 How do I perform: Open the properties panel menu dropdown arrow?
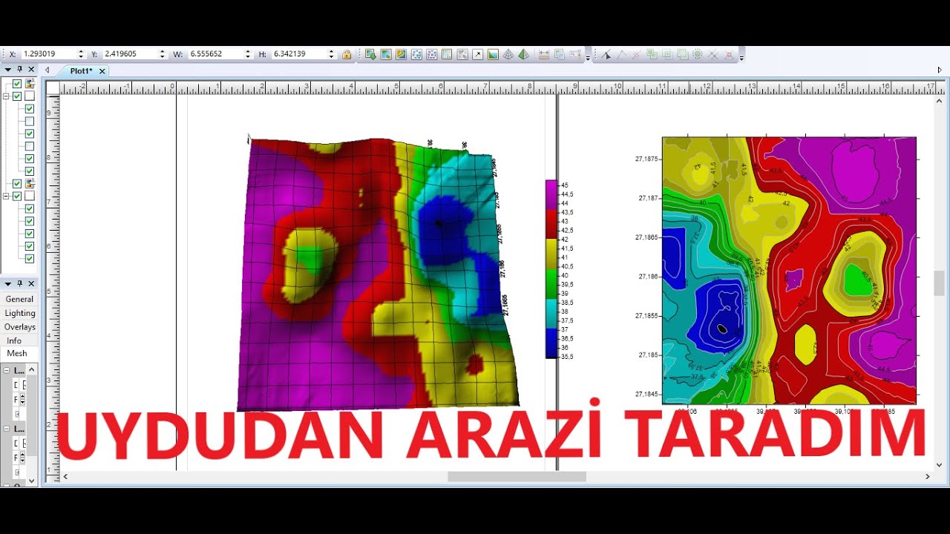(7, 283)
